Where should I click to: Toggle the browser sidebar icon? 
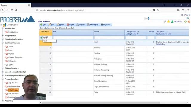tap(183, 10)
